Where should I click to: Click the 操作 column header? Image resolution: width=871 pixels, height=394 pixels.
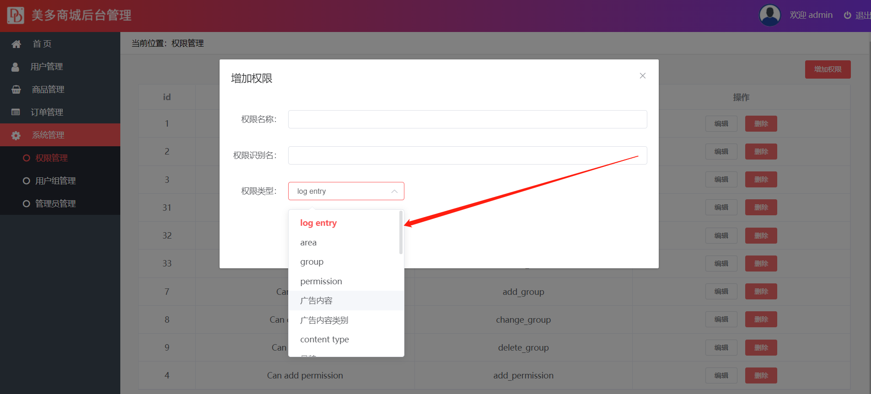pos(741,97)
